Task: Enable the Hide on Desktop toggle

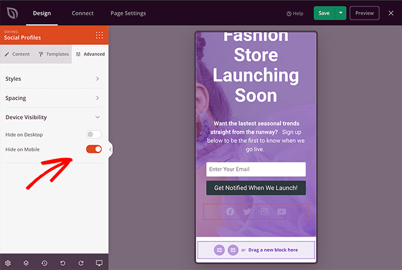Action: 94,134
